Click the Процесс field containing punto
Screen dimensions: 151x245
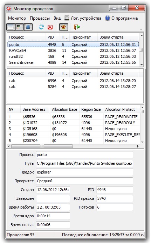[84, 155]
